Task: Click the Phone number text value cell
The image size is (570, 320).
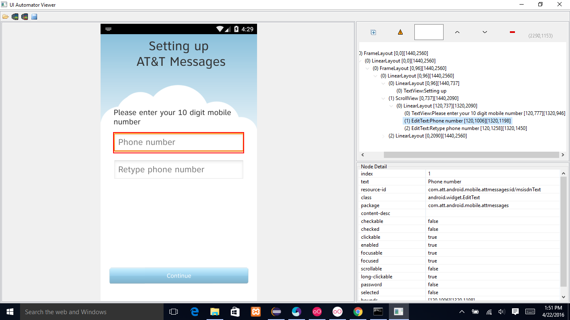Action: 492,182
